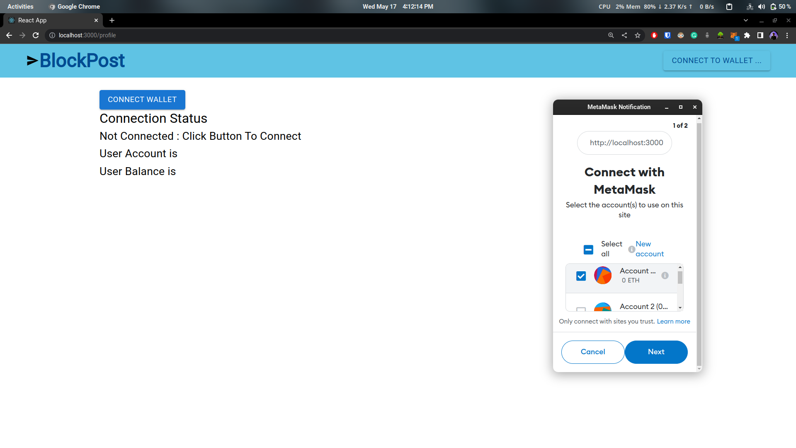The height and width of the screenshot is (448, 796).
Task: Open the Bitwarden shield extension
Action: [667, 35]
